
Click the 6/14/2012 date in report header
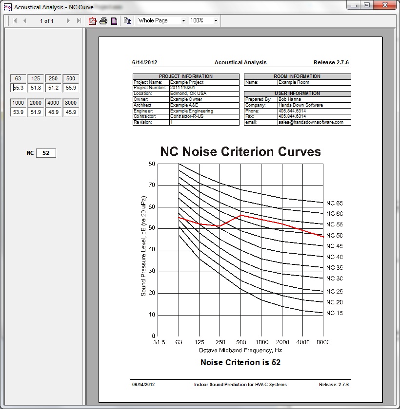coord(144,62)
